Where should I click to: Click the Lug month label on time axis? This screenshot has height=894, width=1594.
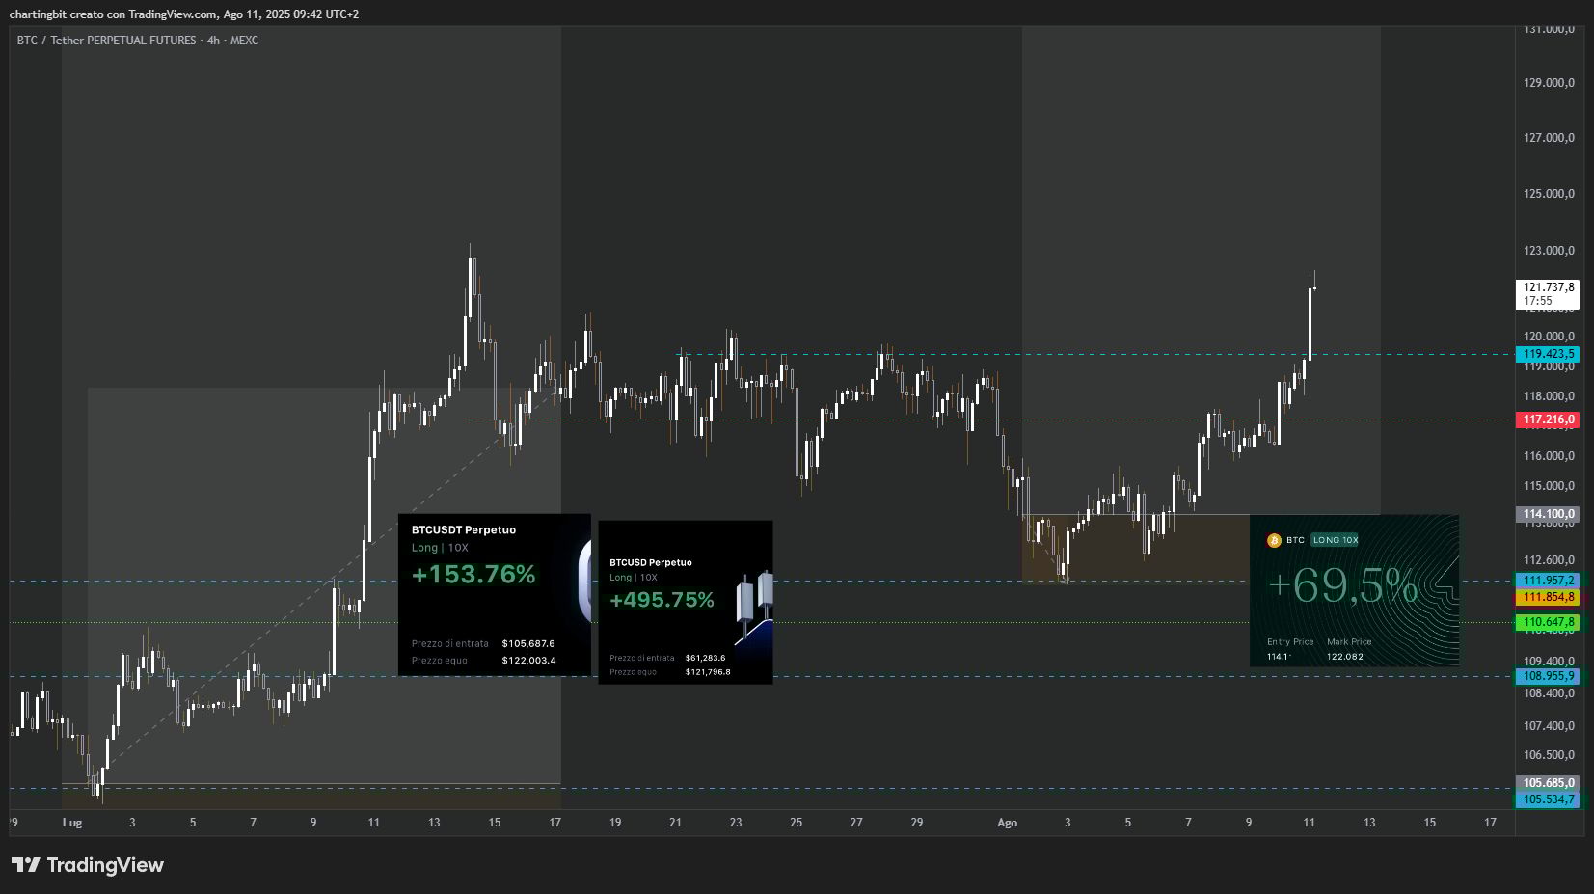(72, 823)
